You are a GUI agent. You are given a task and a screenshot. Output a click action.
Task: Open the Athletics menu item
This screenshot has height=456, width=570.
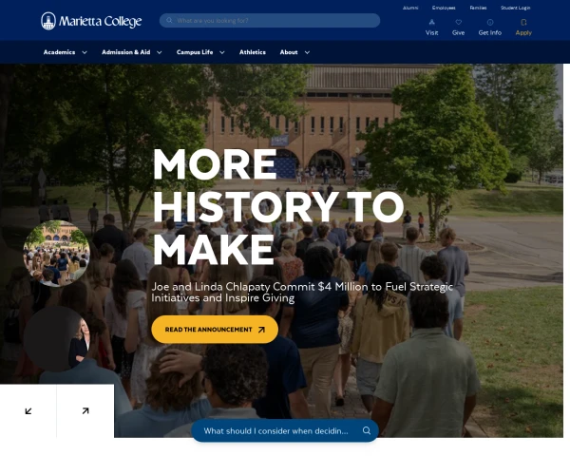coord(253,52)
